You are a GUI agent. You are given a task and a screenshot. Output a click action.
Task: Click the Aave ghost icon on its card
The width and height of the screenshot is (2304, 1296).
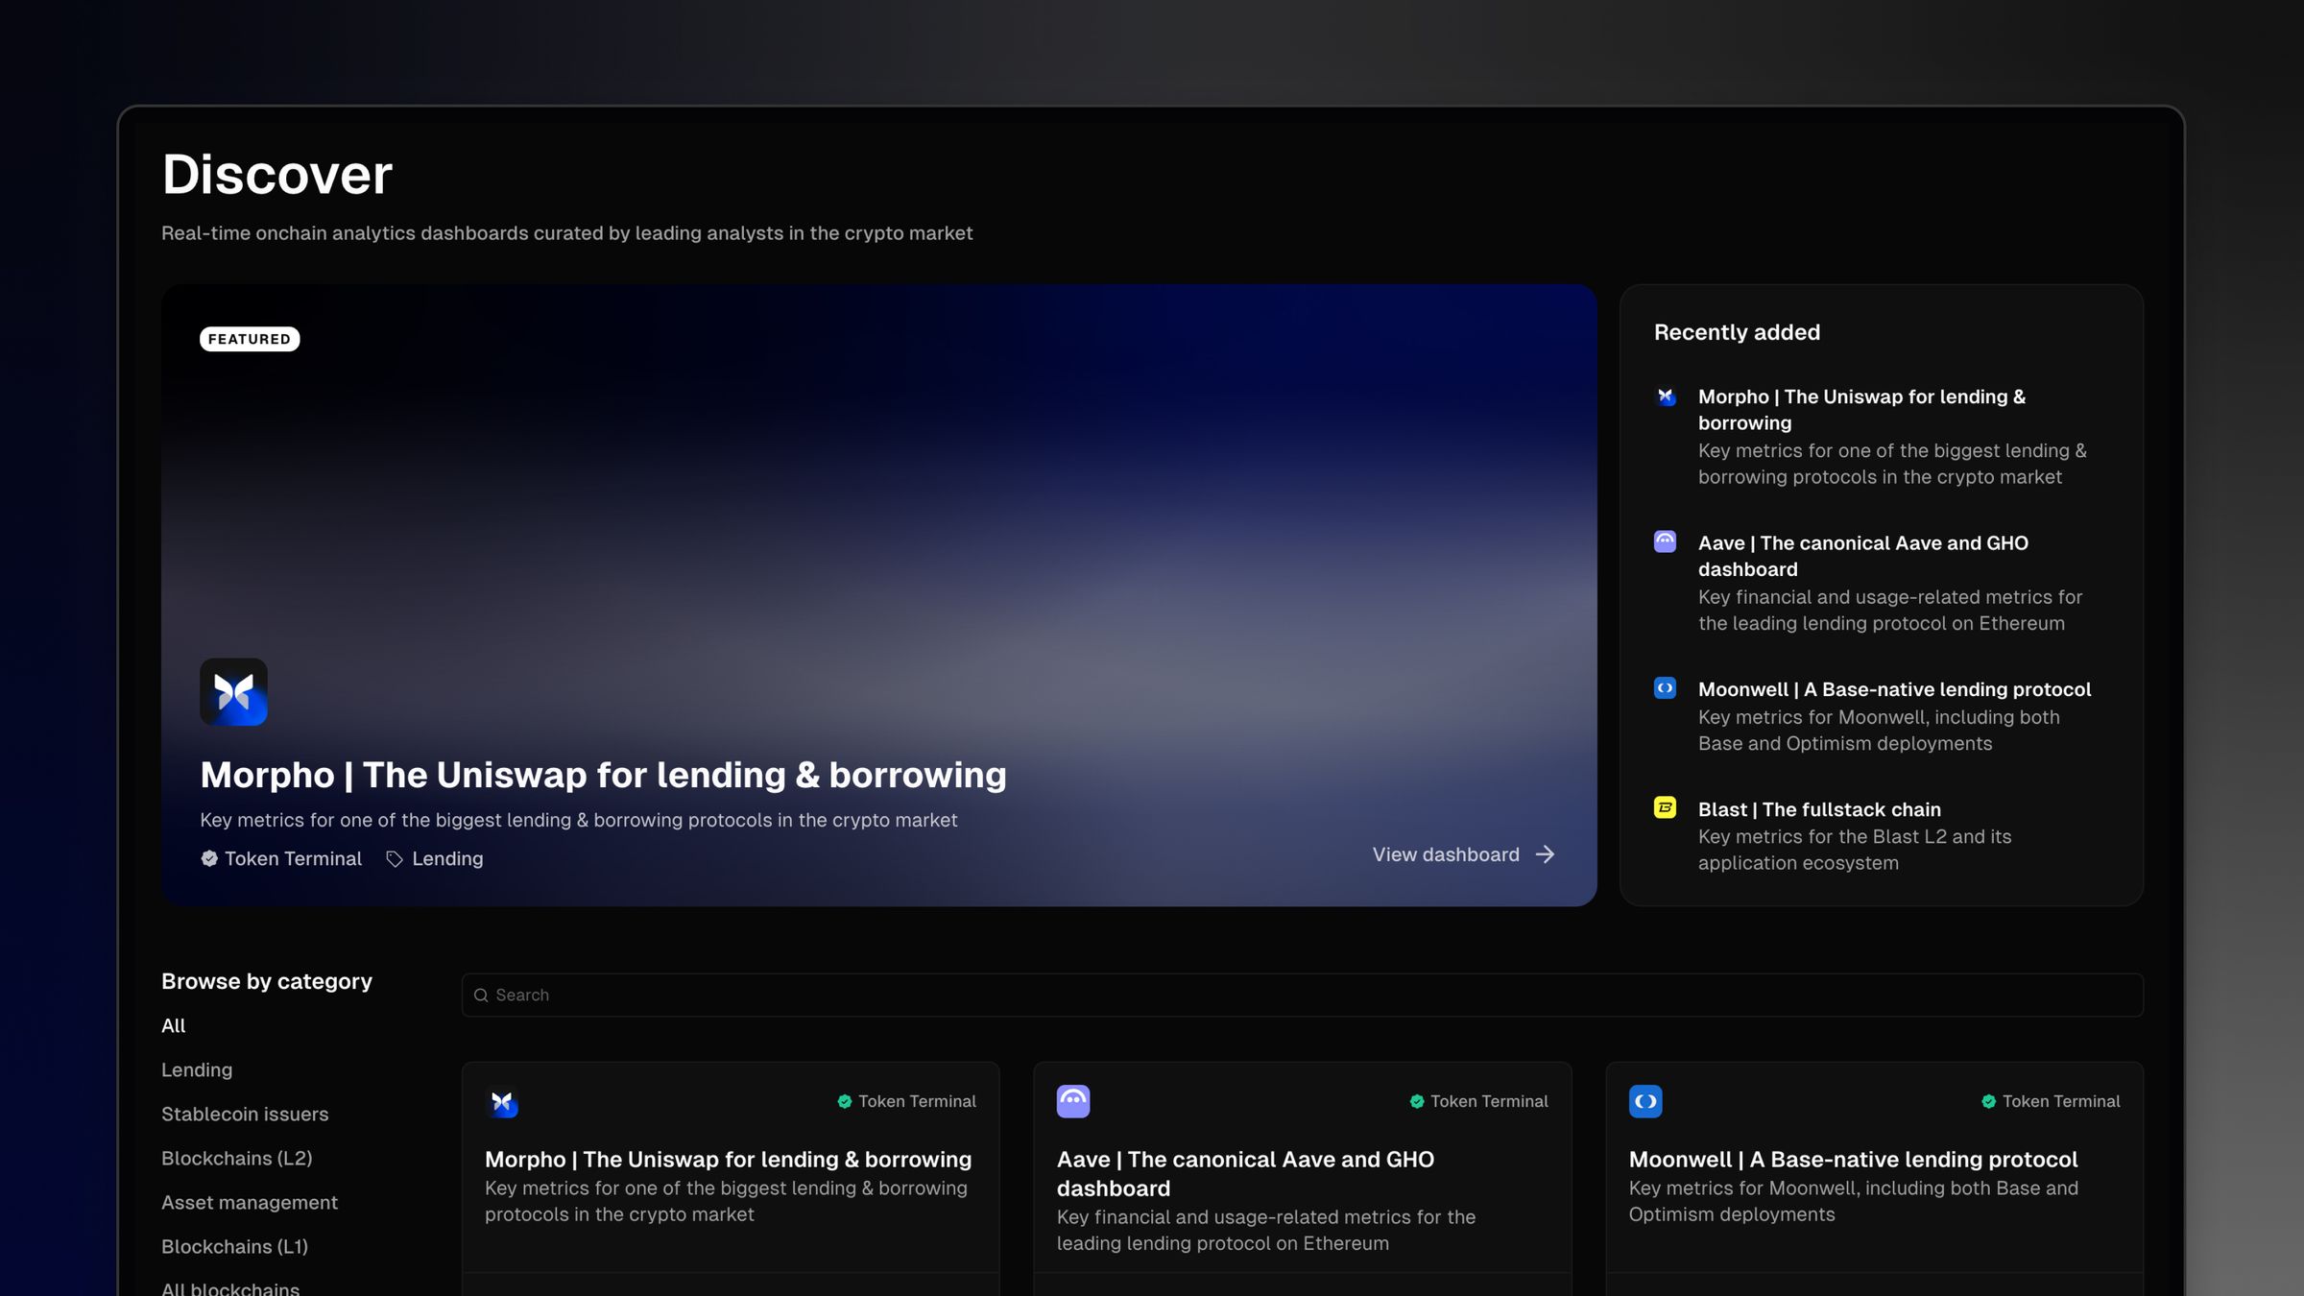point(1073,1101)
